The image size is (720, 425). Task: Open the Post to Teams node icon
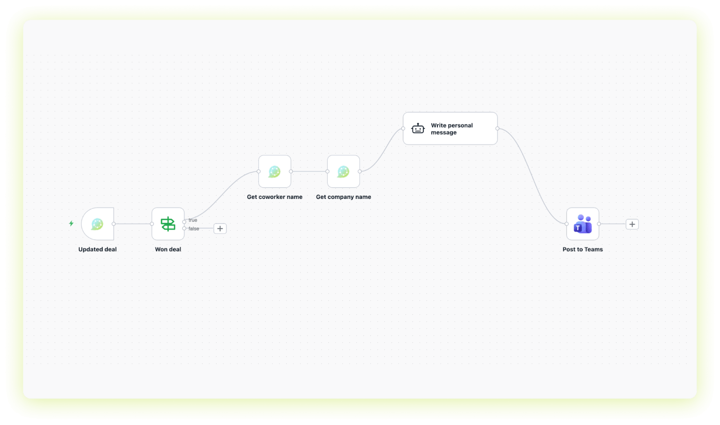point(583,224)
